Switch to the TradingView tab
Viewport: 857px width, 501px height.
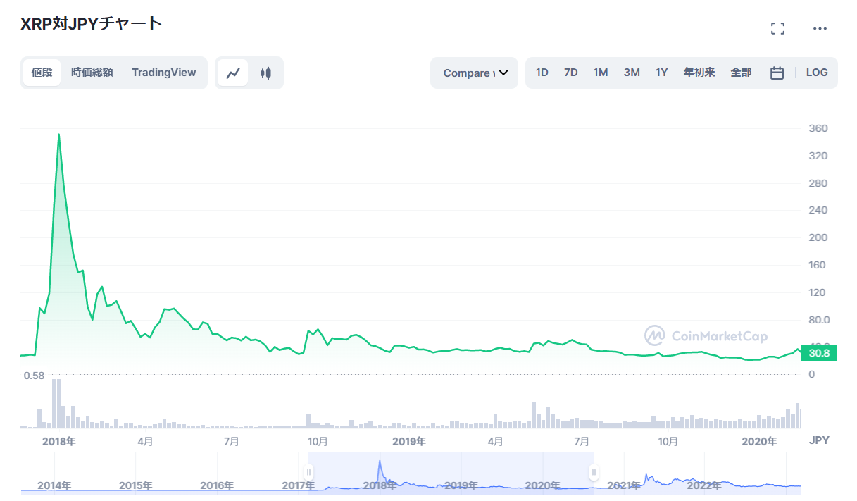[164, 72]
